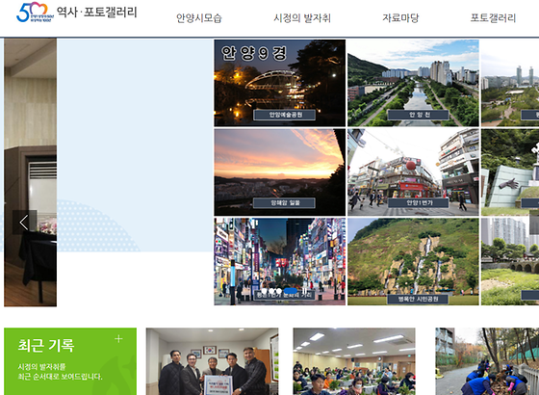Screen dimensions: 539x395
Task: Click the 역사·포토갤러리 site title
Action: [x=97, y=12]
